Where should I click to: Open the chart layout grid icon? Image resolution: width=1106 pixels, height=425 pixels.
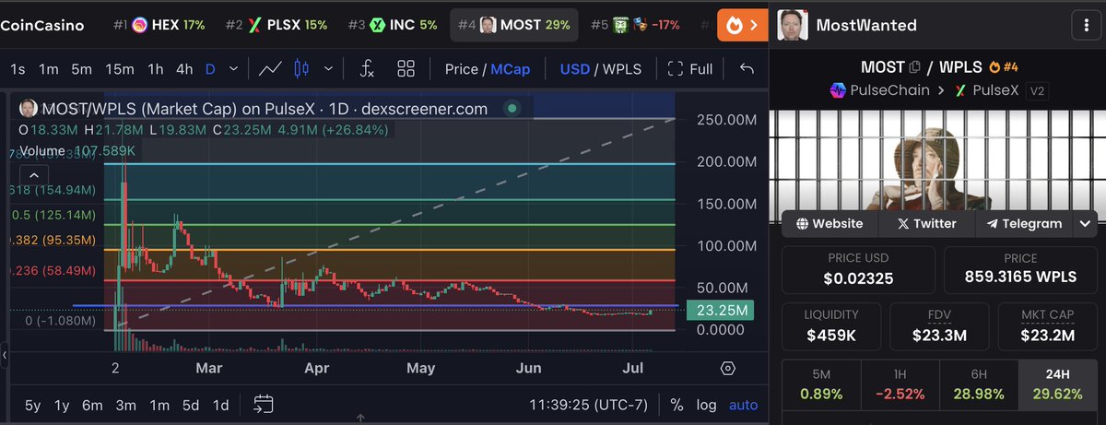(x=406, y=68)
